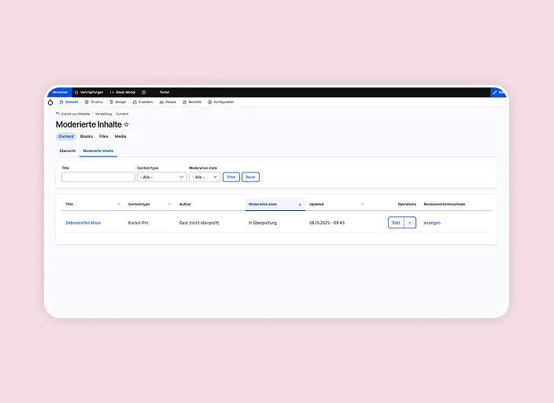Click the star icon beside Moderierte Inhalte
This screenshot has height=403, width=554.
[127, 124]
